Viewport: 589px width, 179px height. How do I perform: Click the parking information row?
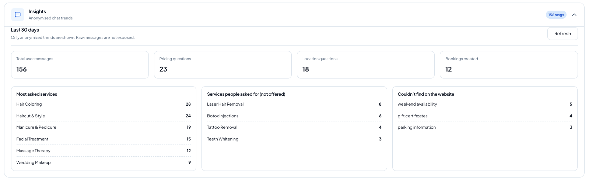(417, 127)
